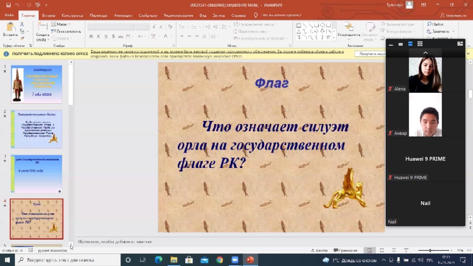Select slide 2 thumbnail in slide panel
Viewport: 473px width, 266px height.
[x=37, y=129]
